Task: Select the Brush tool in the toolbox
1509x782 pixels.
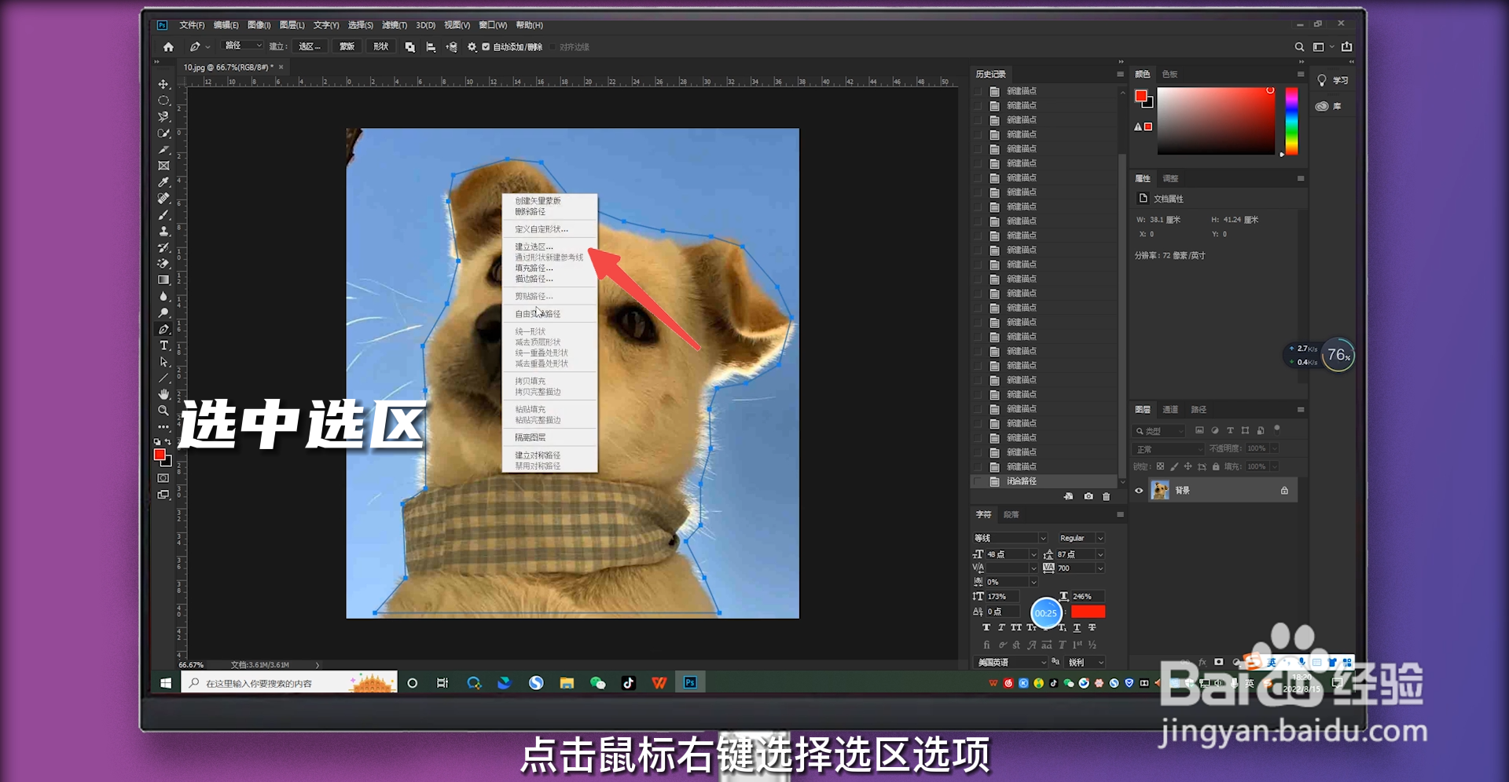Action: tap(163, 215)
